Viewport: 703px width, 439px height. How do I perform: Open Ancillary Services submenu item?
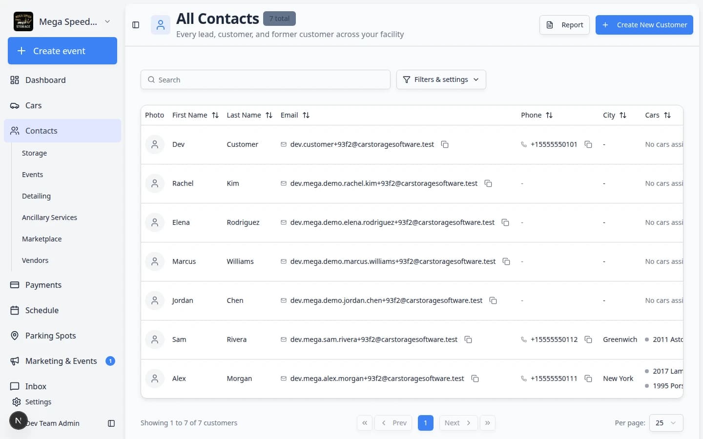click(49, 218)
